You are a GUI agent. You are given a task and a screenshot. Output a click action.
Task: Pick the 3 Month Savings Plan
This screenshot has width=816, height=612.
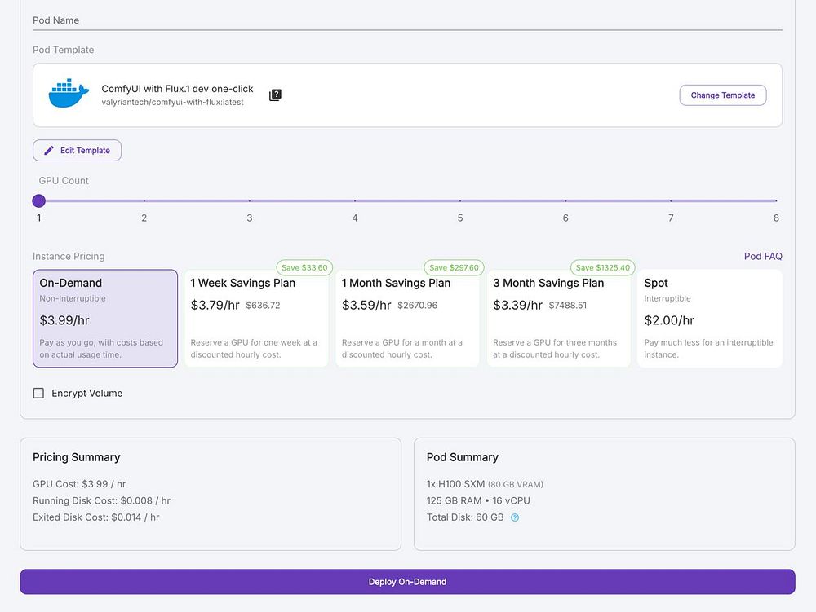(559, 319)
